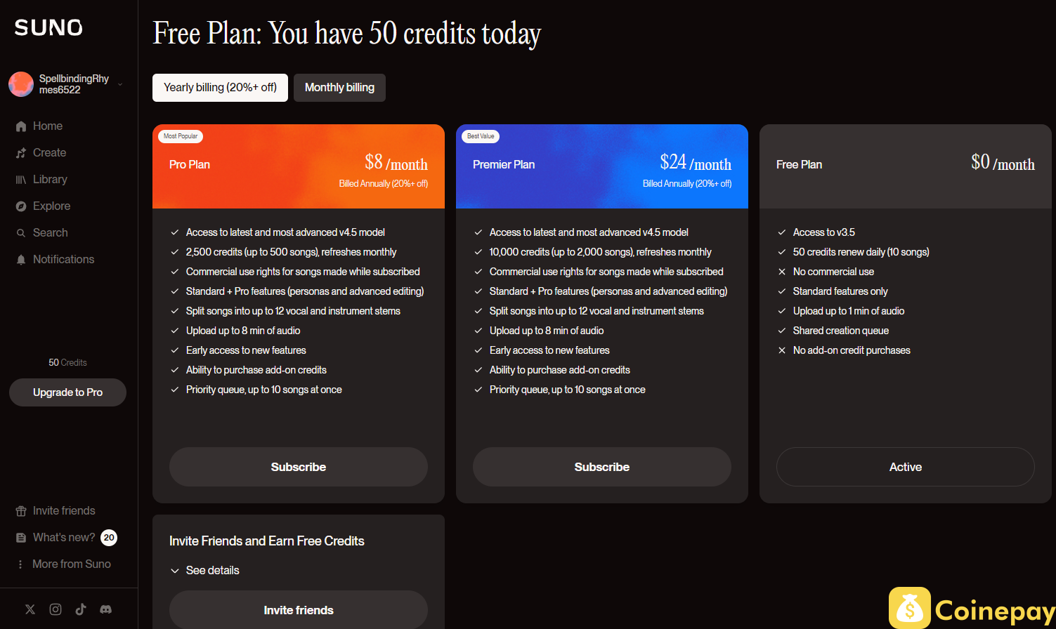Viewport: 1056px width, 629px height.
Task: Subscribe to the Premier Plan
Action: [602, 467]
